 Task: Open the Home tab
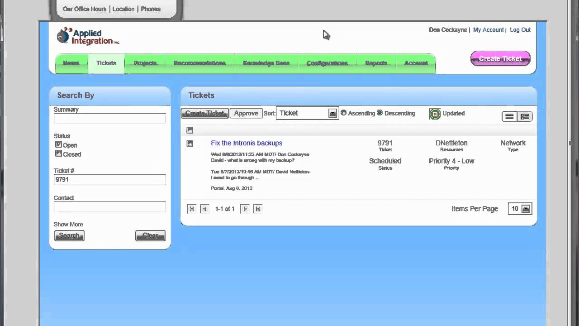(x=71, y=63)
